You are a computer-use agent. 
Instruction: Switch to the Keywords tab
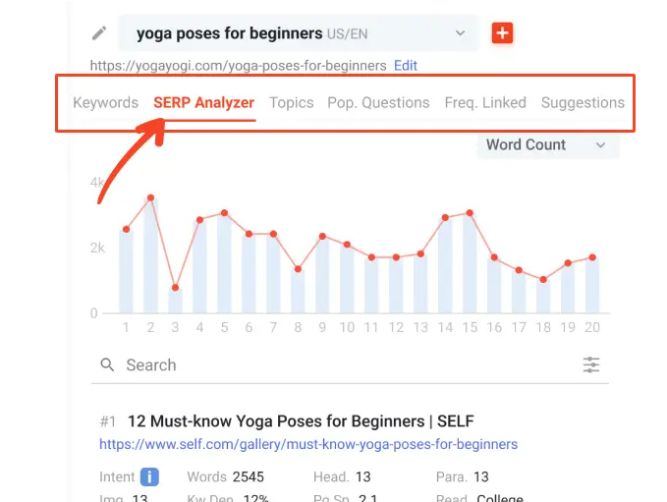(x=105, y=102)
